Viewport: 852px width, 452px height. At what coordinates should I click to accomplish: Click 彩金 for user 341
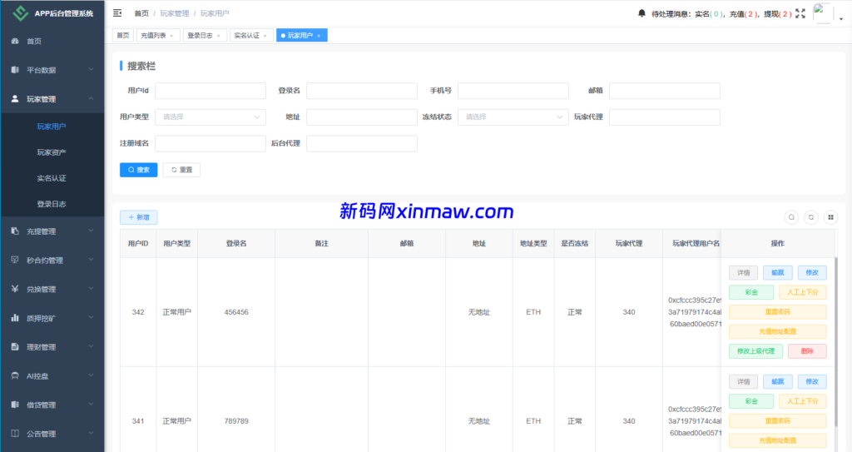(x=751, y=401)
